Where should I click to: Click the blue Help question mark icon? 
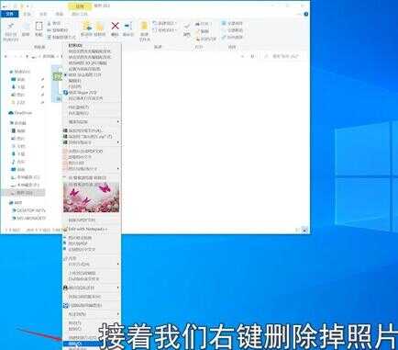pos(306,14)
